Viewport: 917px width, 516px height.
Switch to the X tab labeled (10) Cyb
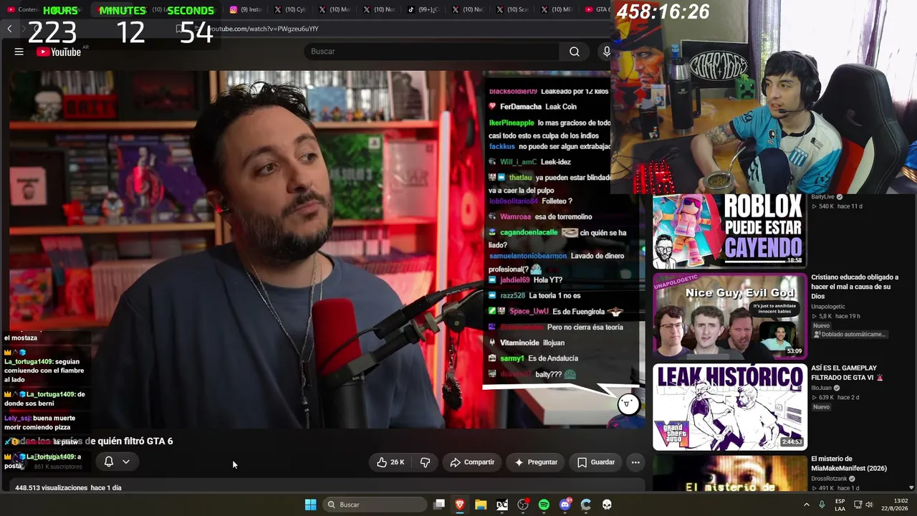coord(289,9)
